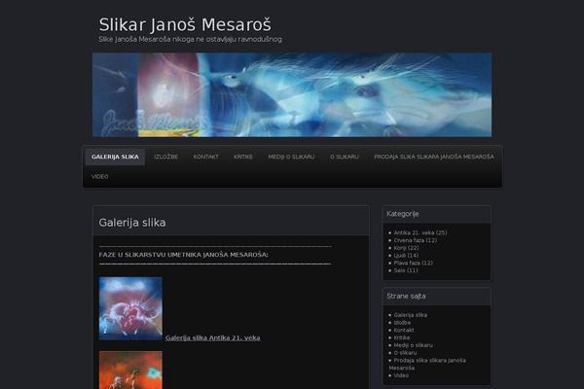Open the red-orange painting thumbnail
Image resolution: width=584 pixels, height=389 pixels.
[130, 370]
